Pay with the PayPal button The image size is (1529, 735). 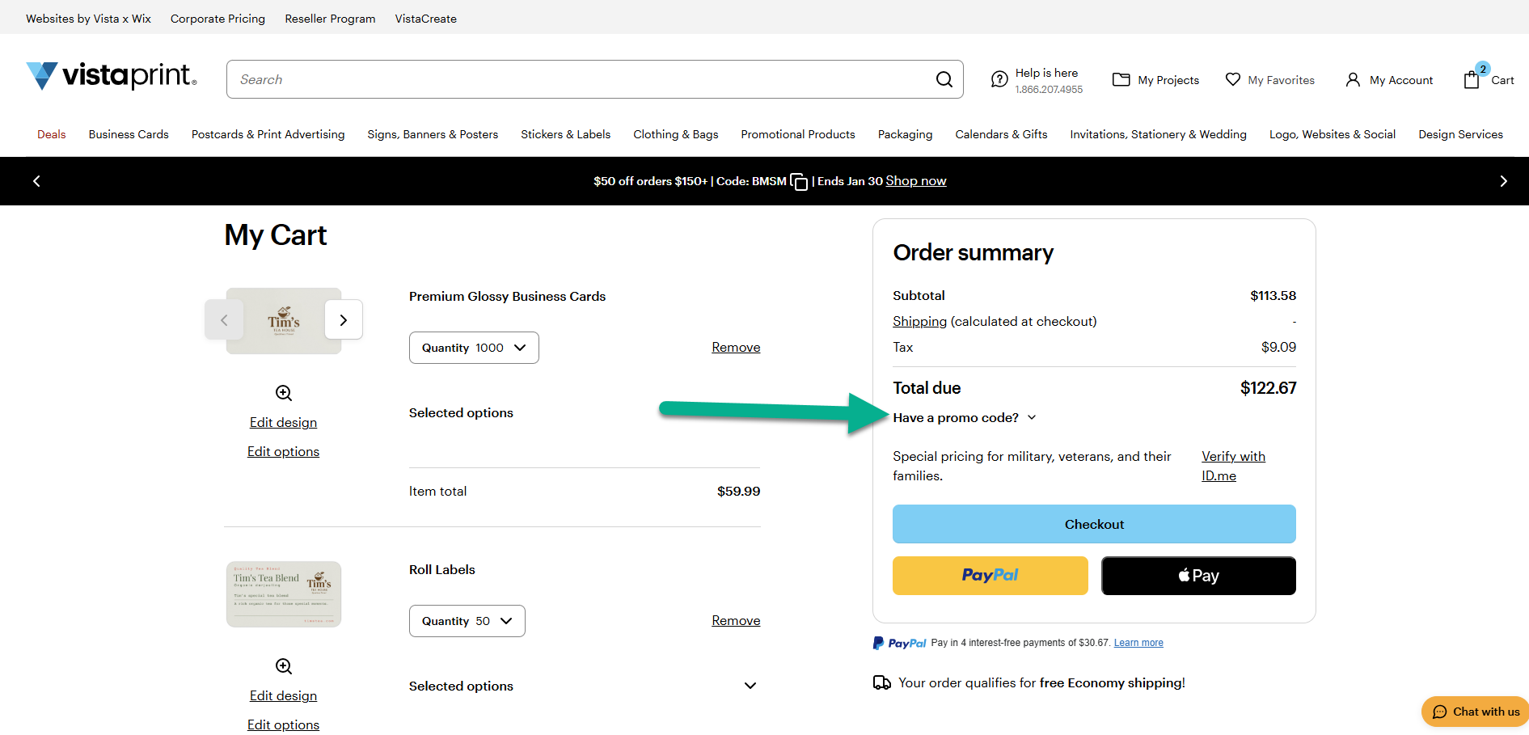990,576
